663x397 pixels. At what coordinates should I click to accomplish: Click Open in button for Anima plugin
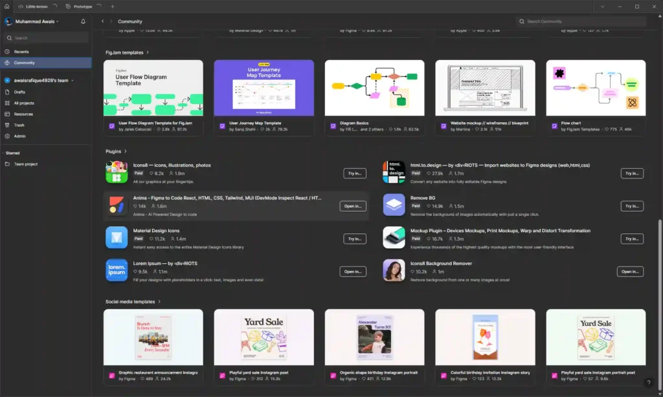(x=352, y=206)
